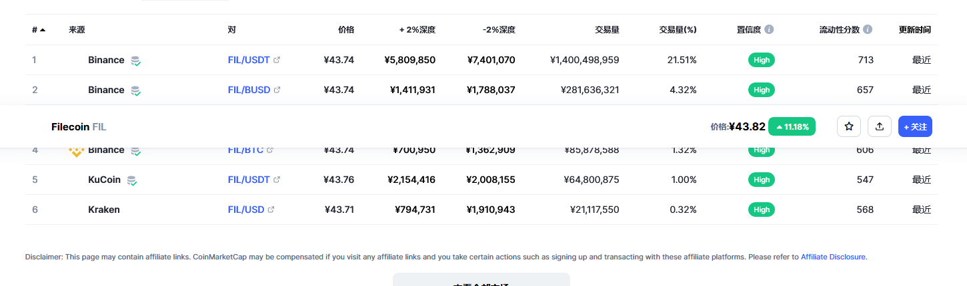967x286 pixels.
Task: Click the High confidence badge for Kraken
Action: click(761, 210)
